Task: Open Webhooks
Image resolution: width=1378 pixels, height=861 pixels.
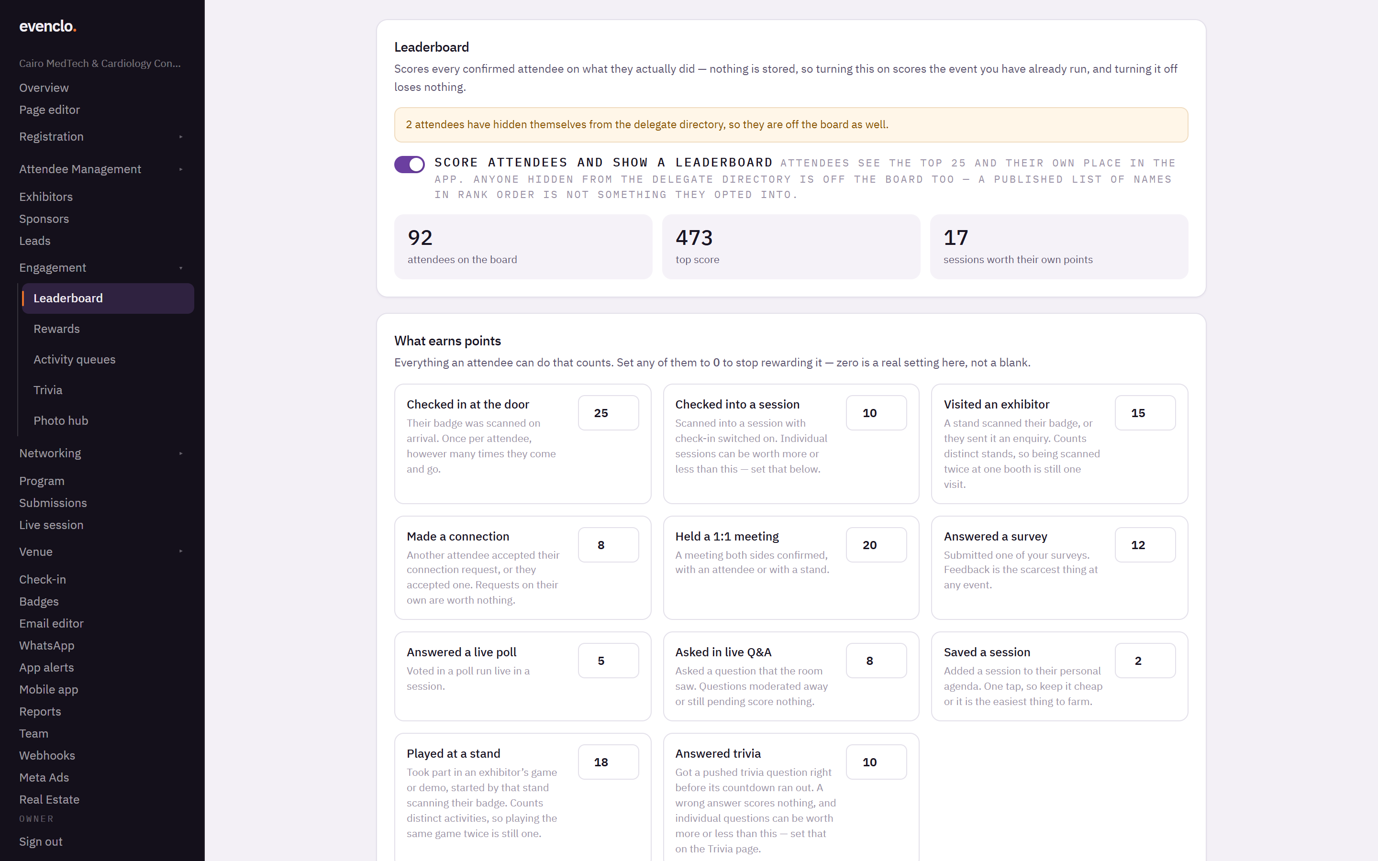Action: [47, 756]
